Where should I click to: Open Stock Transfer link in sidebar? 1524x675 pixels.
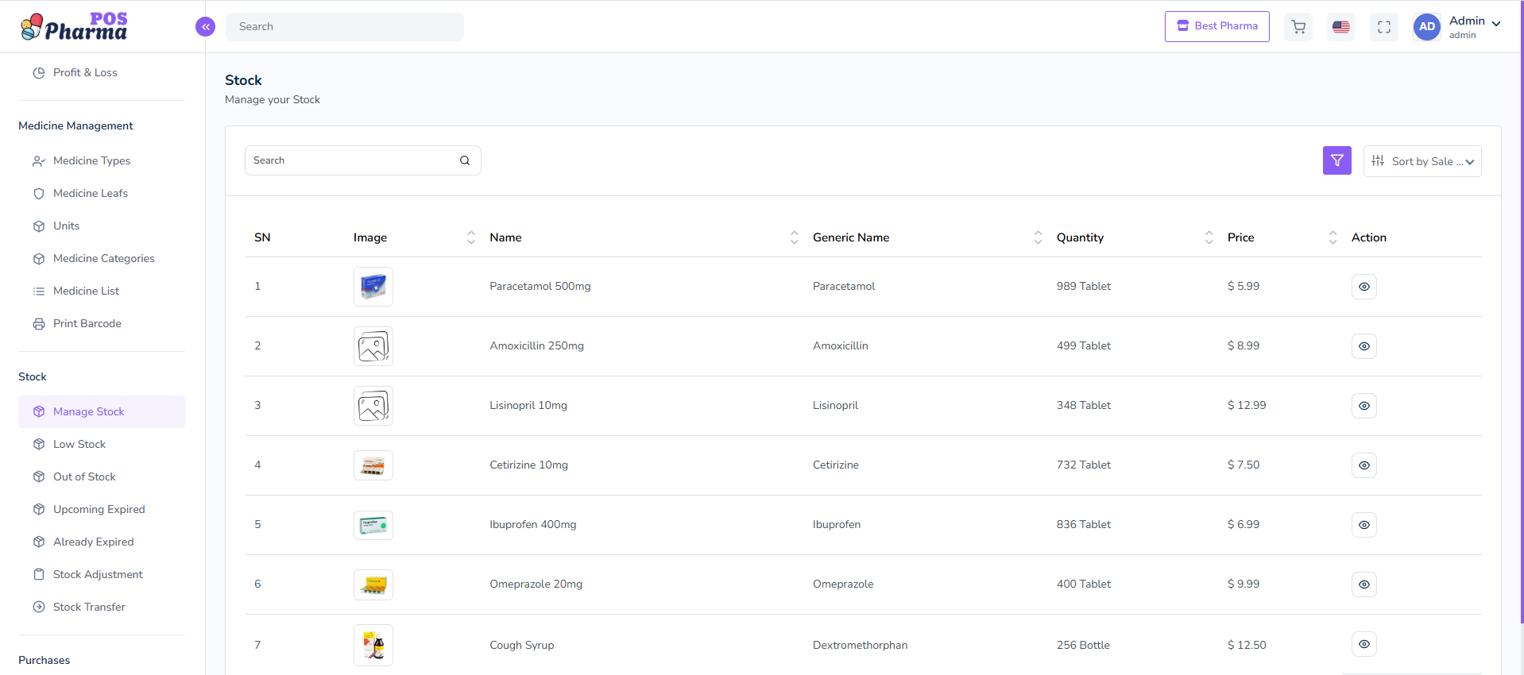pos(89,607)
